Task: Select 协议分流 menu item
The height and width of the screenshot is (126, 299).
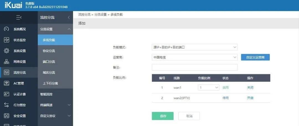Action: [x=49, y=51]
